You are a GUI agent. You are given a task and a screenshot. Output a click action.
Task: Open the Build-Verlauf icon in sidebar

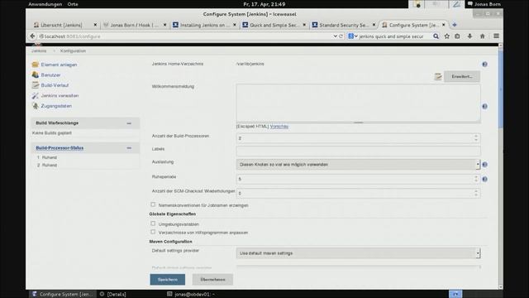[35, 85]
